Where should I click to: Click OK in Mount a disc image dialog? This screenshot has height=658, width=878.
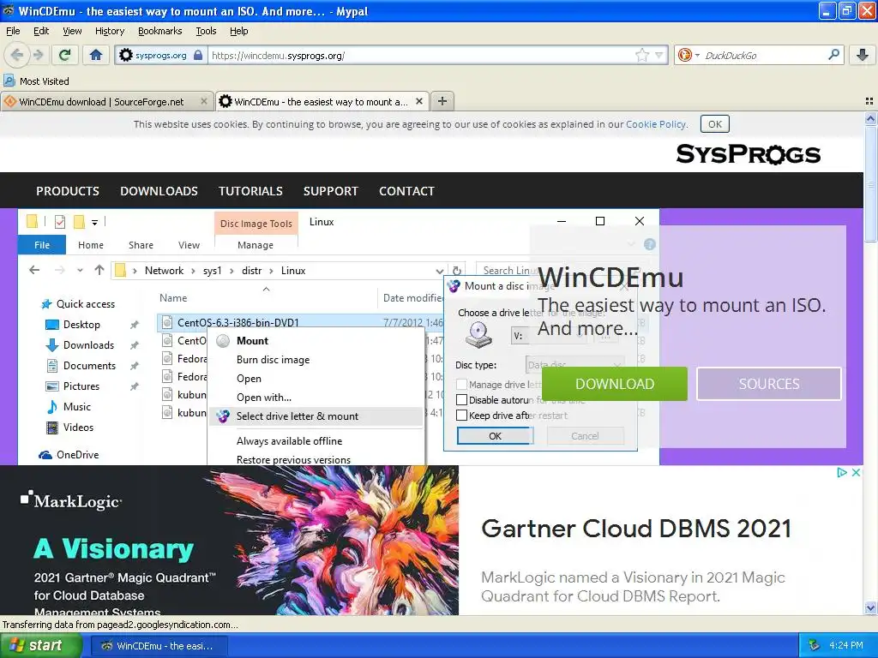click(x=495, y=436)
